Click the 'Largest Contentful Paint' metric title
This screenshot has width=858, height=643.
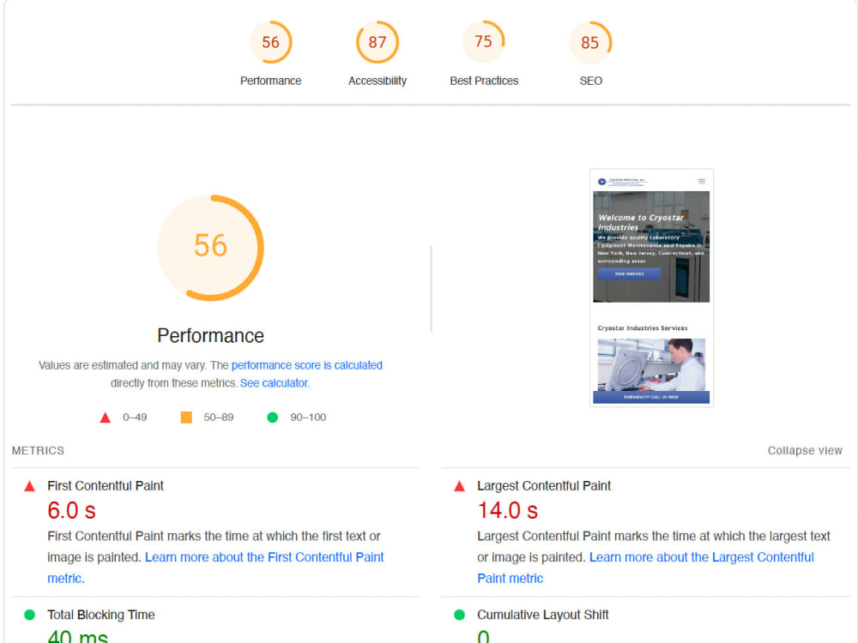coord(543,485)
